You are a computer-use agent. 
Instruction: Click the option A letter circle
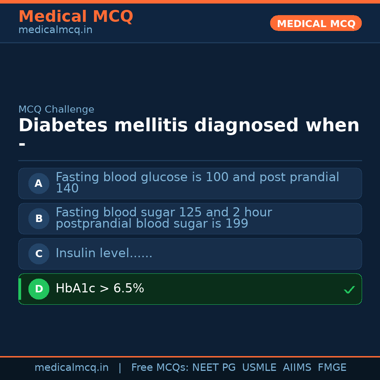click(39, 183)
